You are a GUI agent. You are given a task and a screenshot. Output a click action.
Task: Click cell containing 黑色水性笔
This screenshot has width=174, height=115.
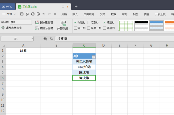[x=84, y=61]
